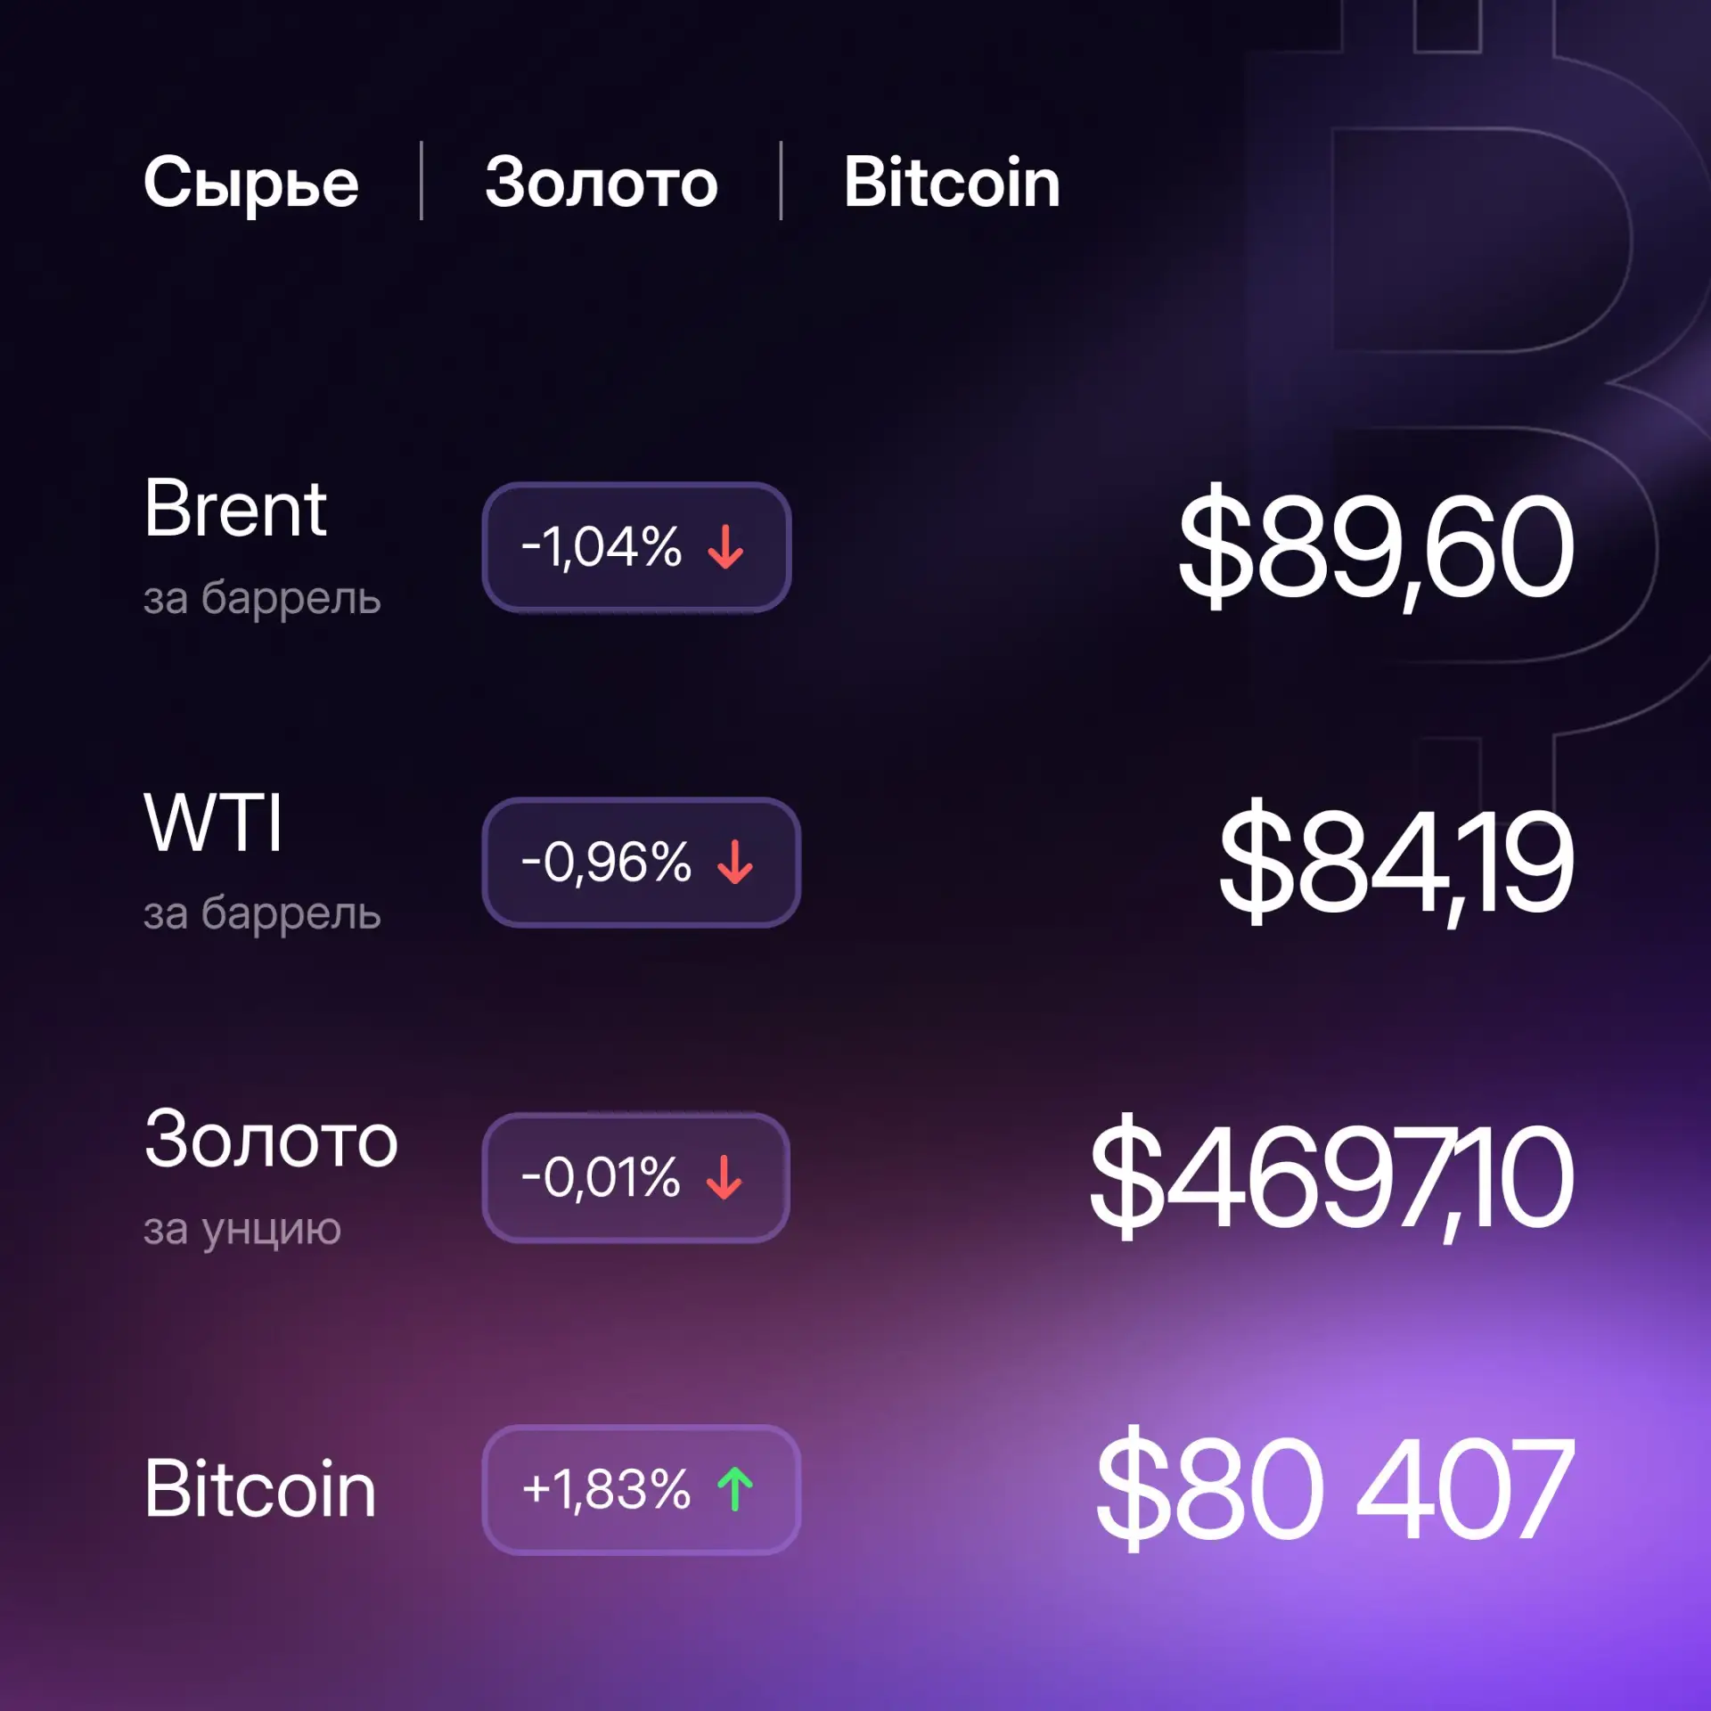Click the Bitcoin price $80 407
Screen dimensions: 1711x1711
coord(1334,1489)
